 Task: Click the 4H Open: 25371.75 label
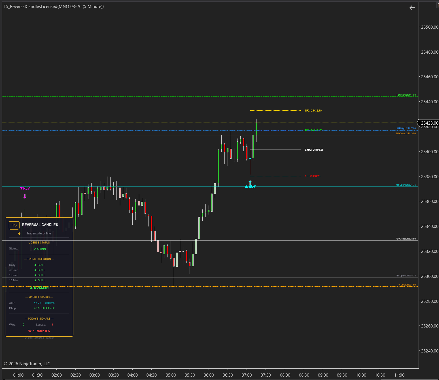pyautogui.click(x=406, y=185)
